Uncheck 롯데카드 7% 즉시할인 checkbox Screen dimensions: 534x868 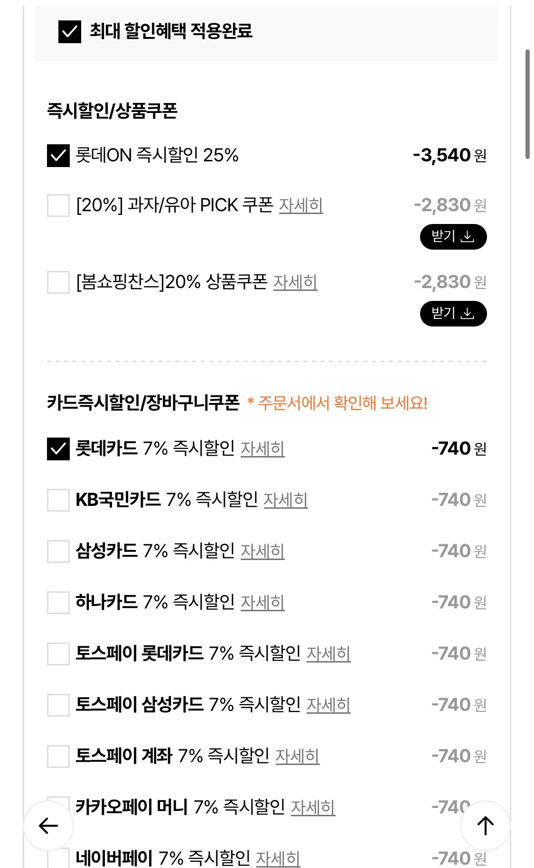click(58, 449)
